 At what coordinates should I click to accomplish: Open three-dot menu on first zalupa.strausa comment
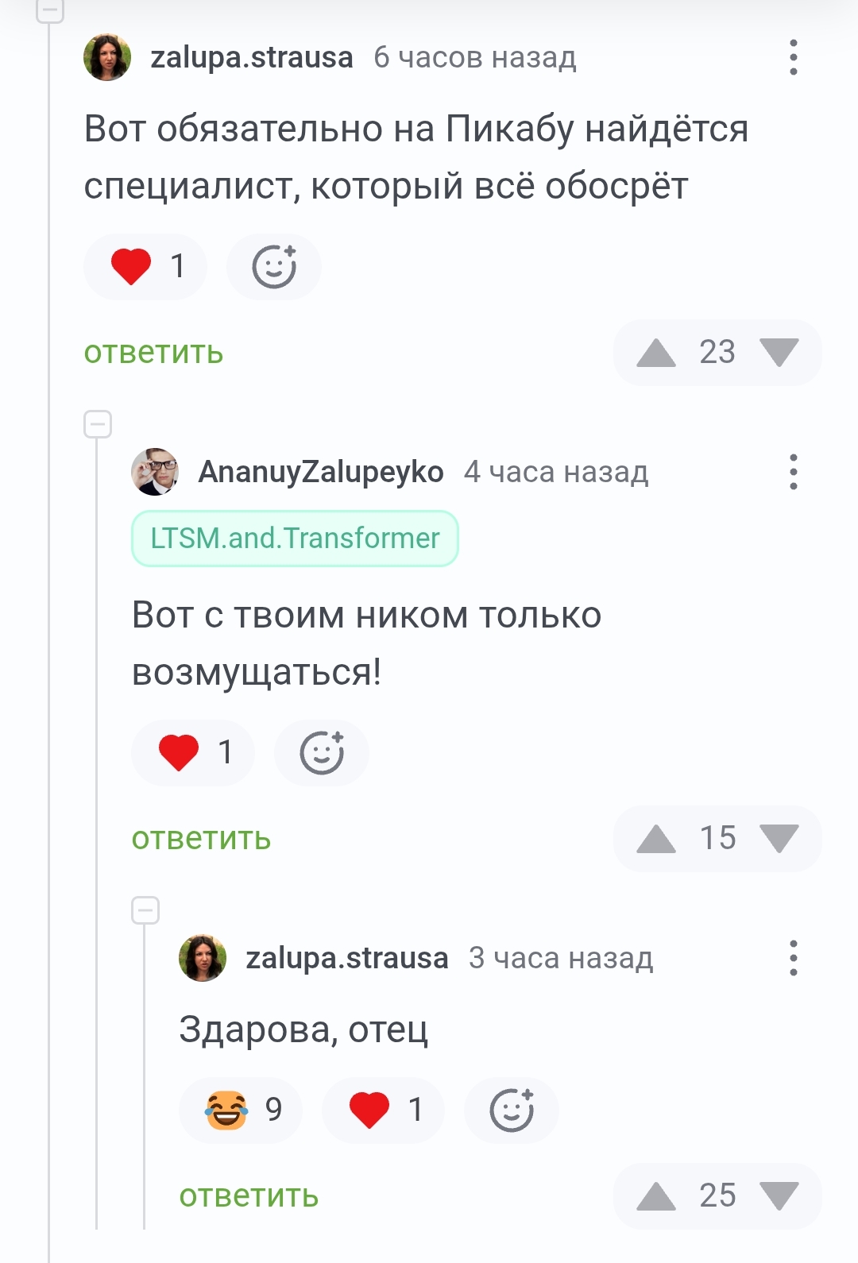pos(793,57)
